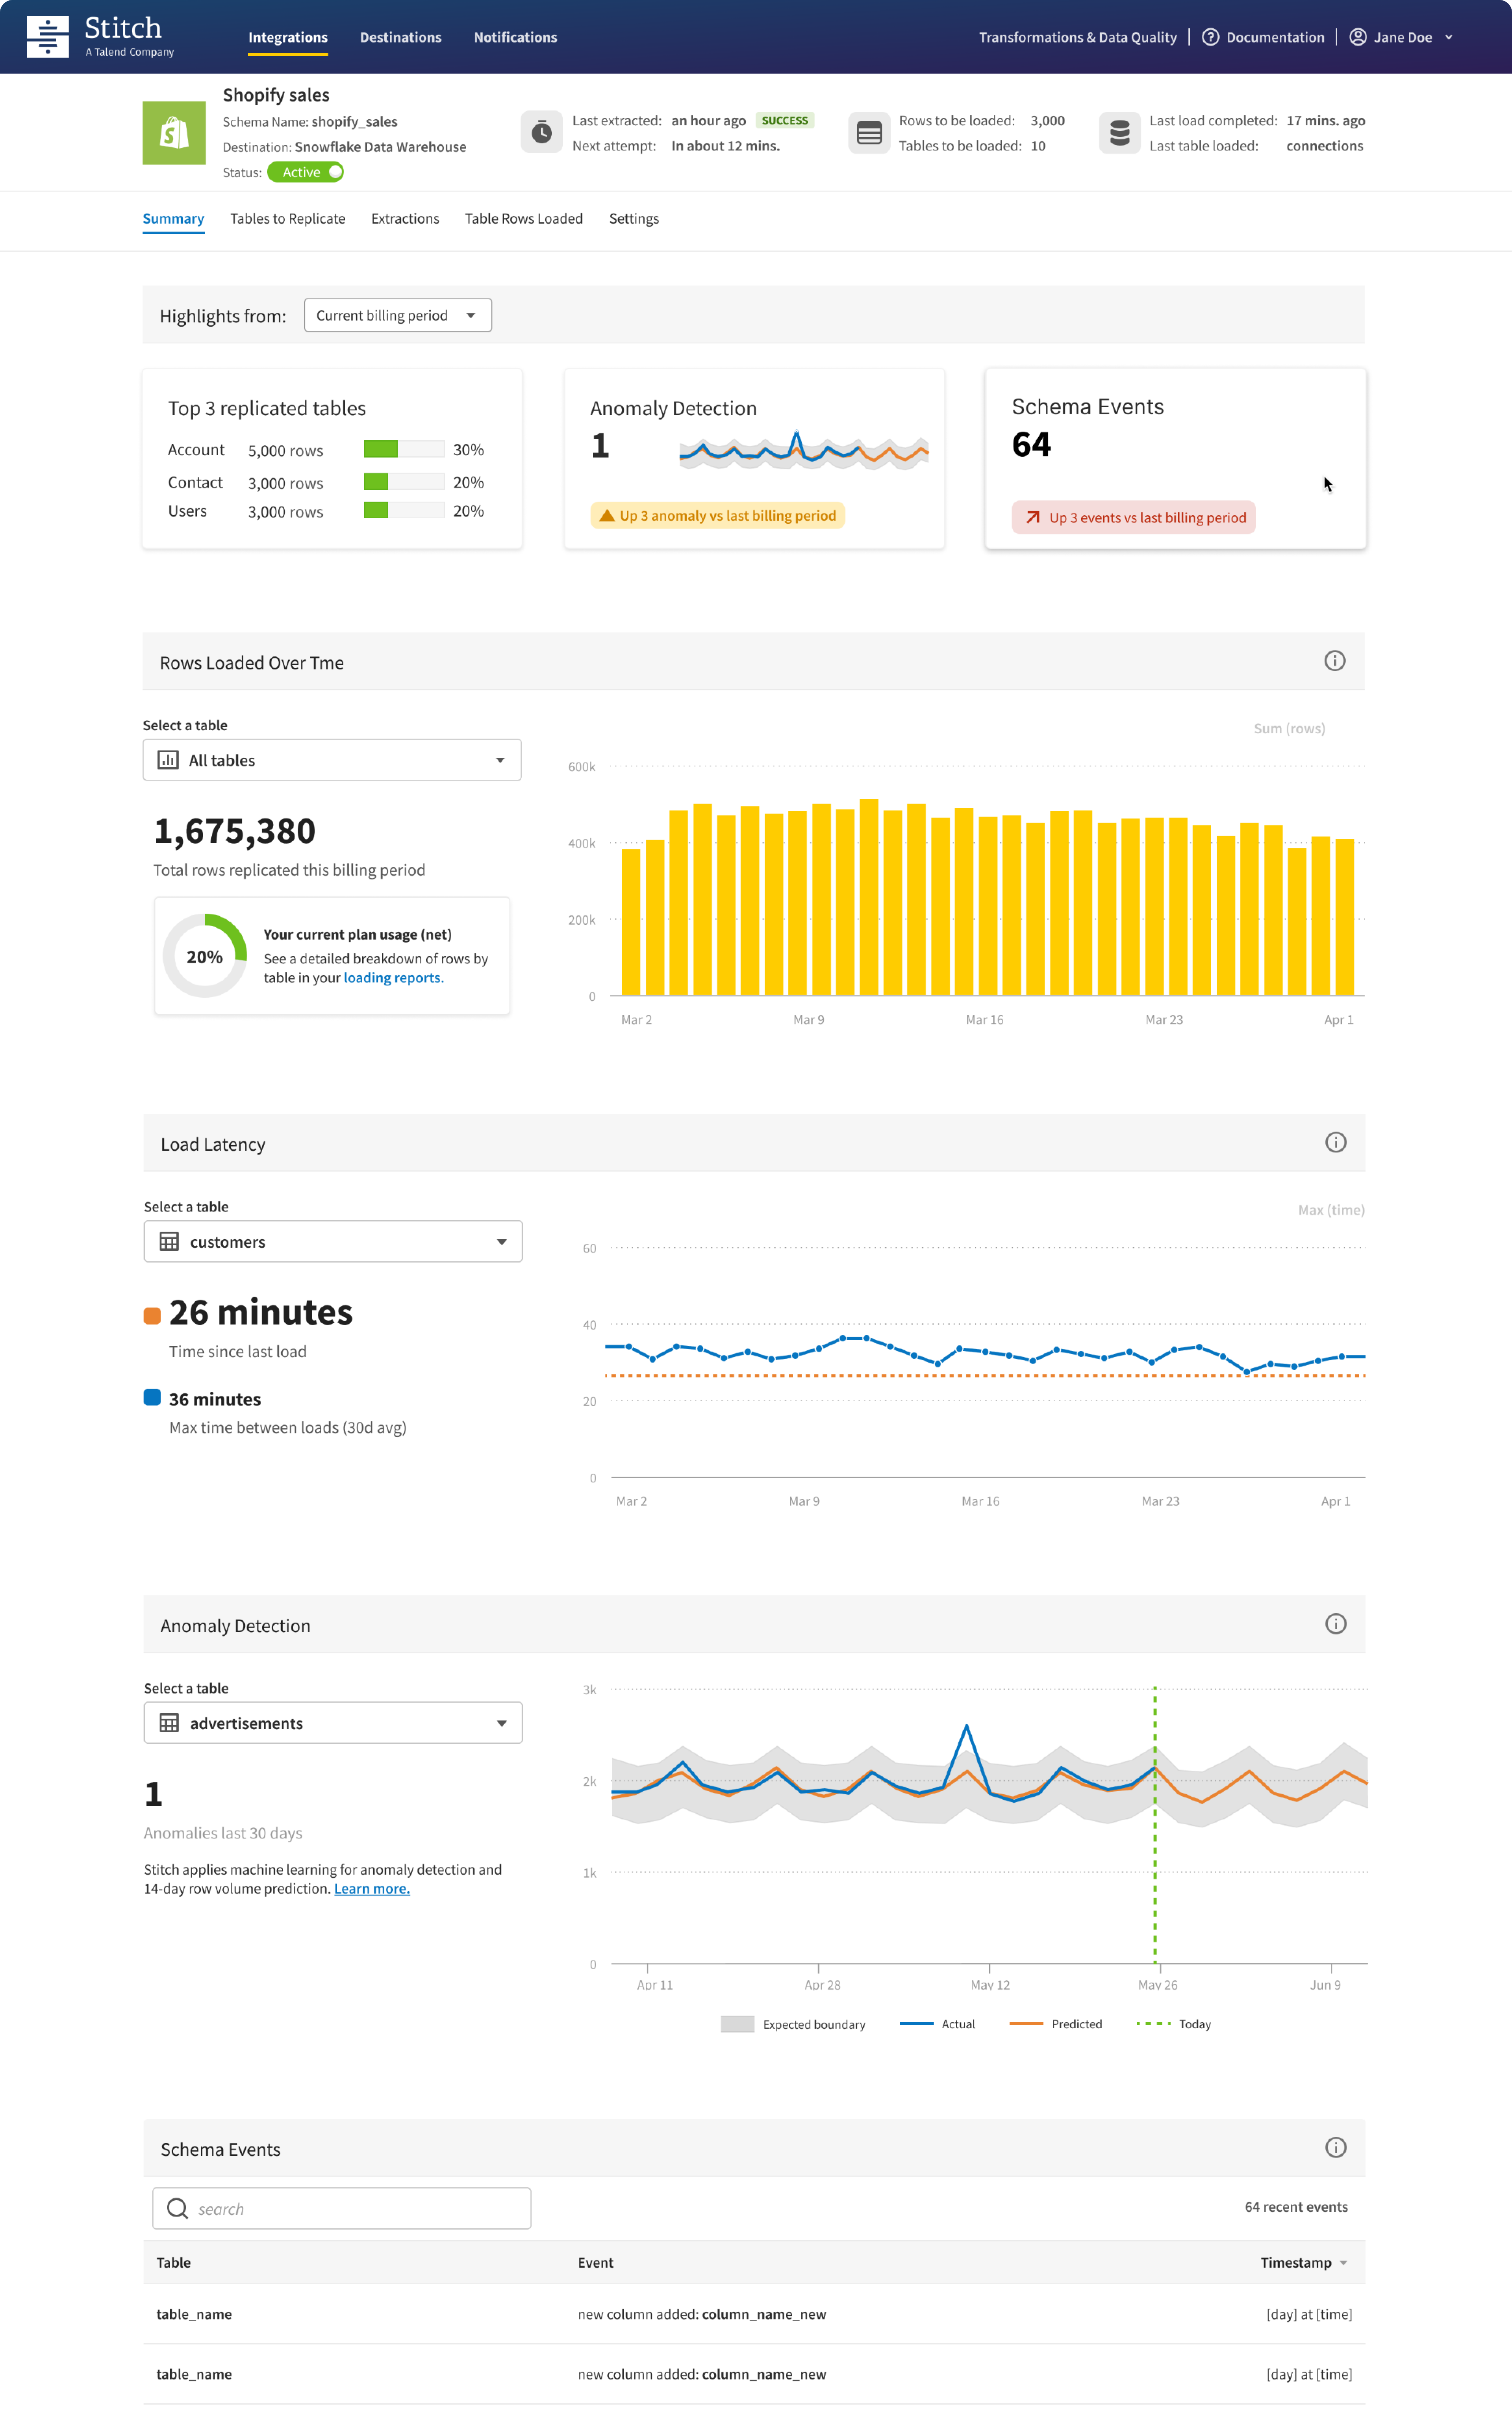The image size is (1512, 2415).
Task: Open the Current billing period dropdown
Action: pos(397,315)
